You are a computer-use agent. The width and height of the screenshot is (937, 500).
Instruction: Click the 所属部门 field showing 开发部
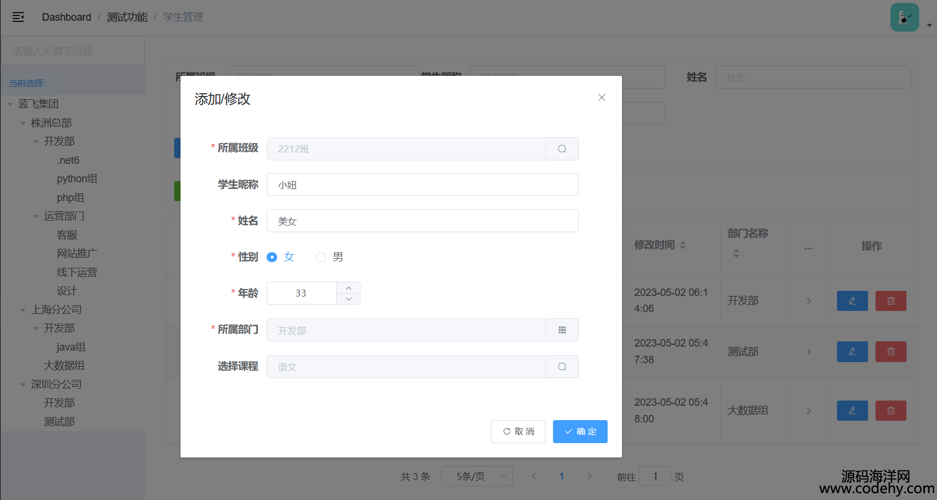[x=406, y=330]
